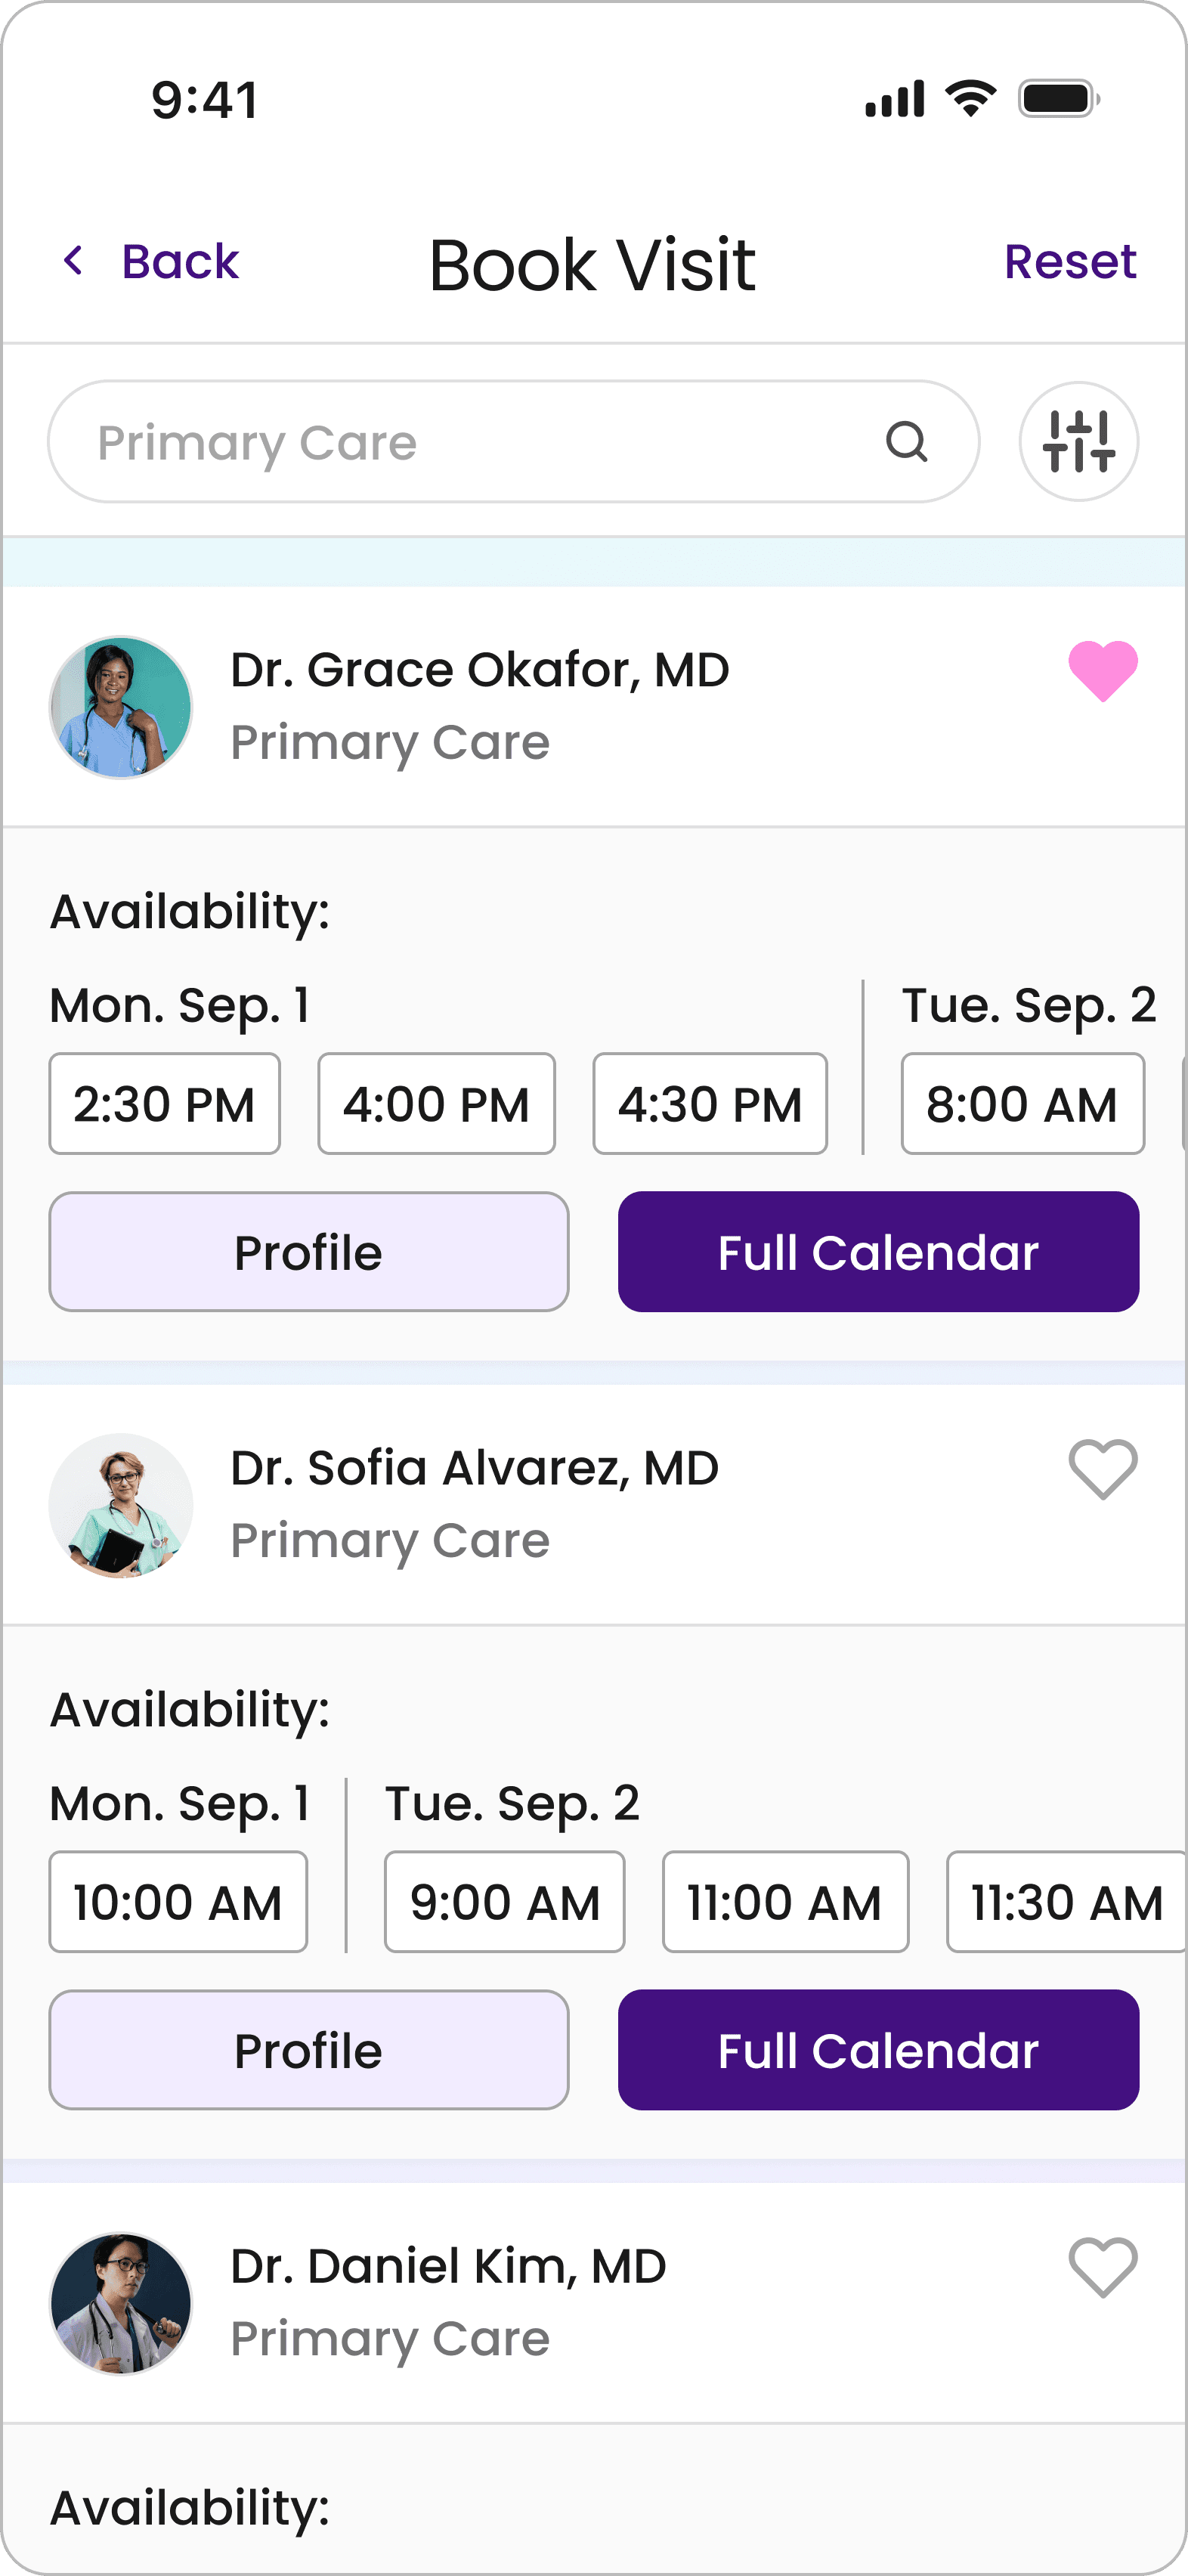1188x2576 pixels.
Task: Open Dr. Grace Okafor's Full Calendar
Action: (x=878, y=1251)
